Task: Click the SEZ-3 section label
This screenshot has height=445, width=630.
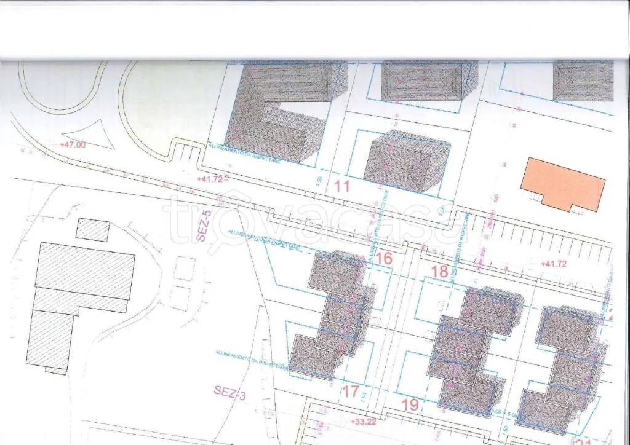Action: click(230, 392)
